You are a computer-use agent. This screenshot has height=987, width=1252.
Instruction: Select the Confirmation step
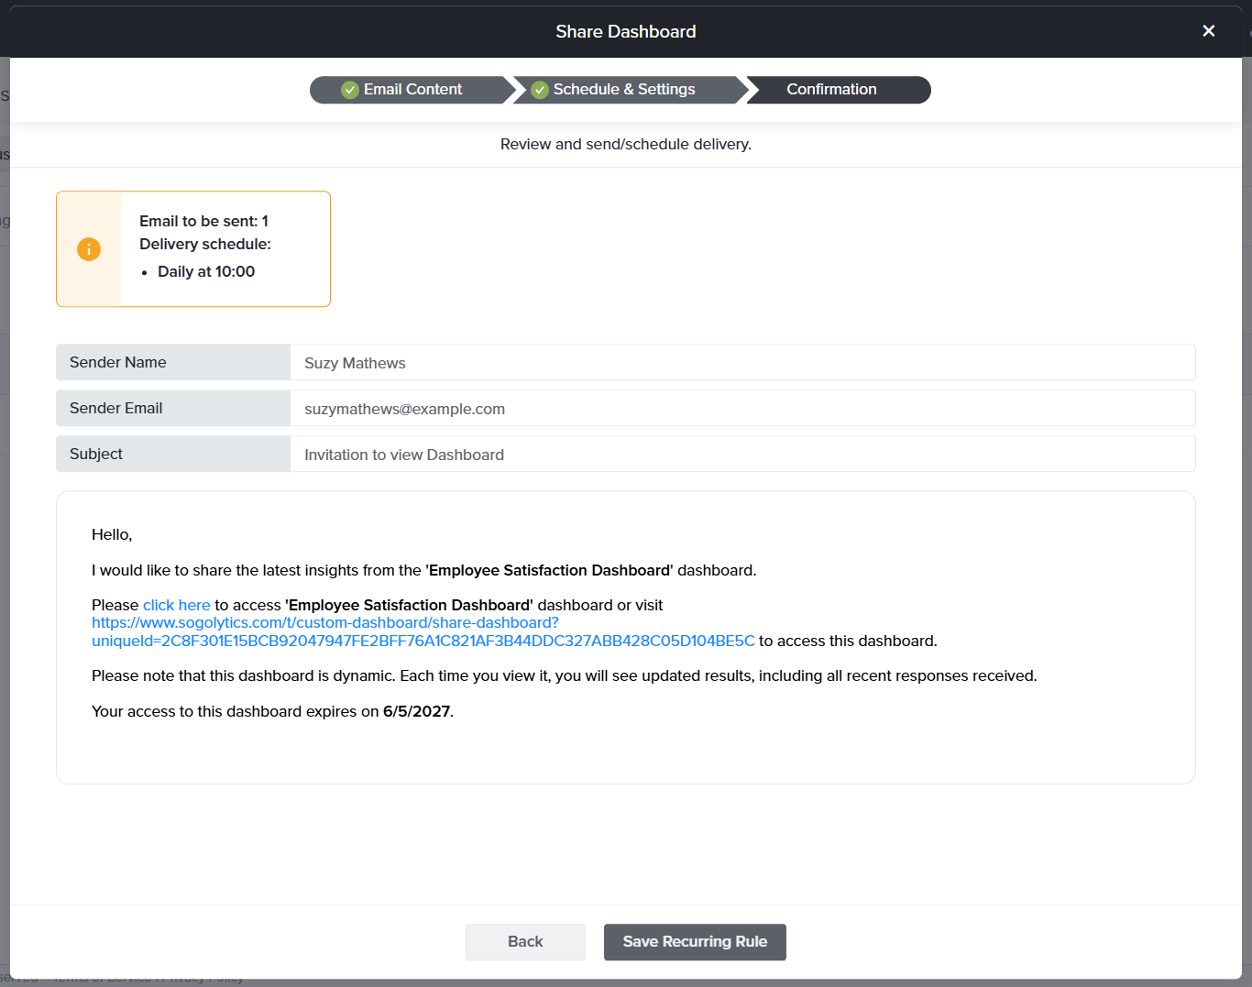coord(831,90)
